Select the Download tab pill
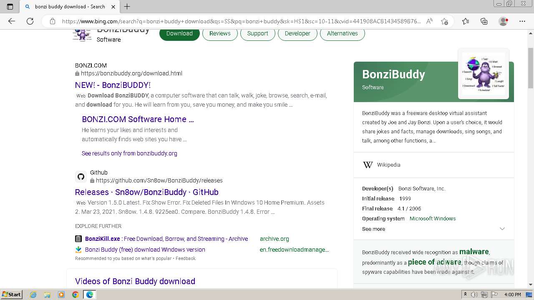Viewport: 534px width, 300px height. 179,33
